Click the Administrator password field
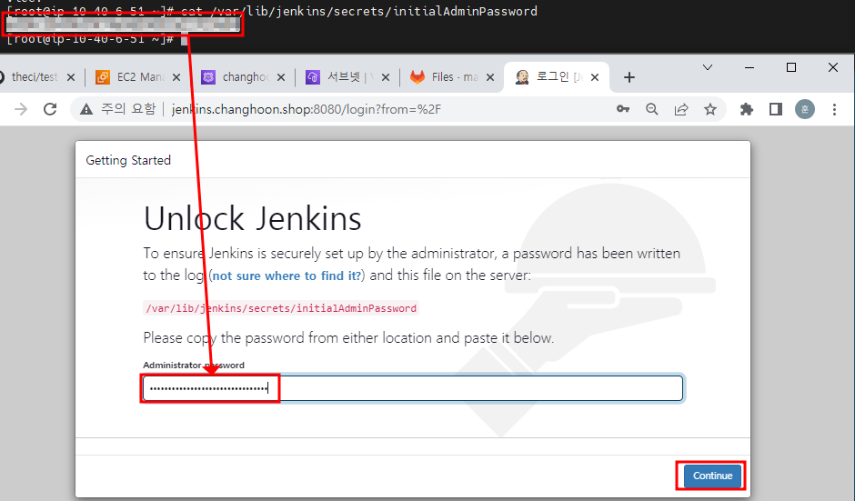This screenshot has height=501, width=855. click(413, 388)
